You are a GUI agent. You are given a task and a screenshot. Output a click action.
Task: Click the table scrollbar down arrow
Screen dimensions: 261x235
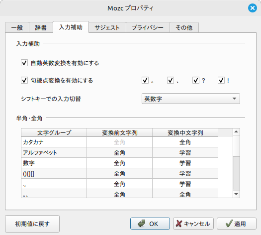tap(236, 194)
